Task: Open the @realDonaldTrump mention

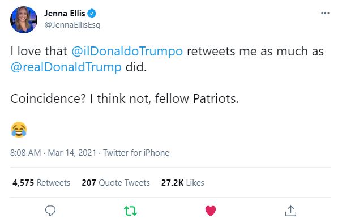Action: [x=66, y=67]
